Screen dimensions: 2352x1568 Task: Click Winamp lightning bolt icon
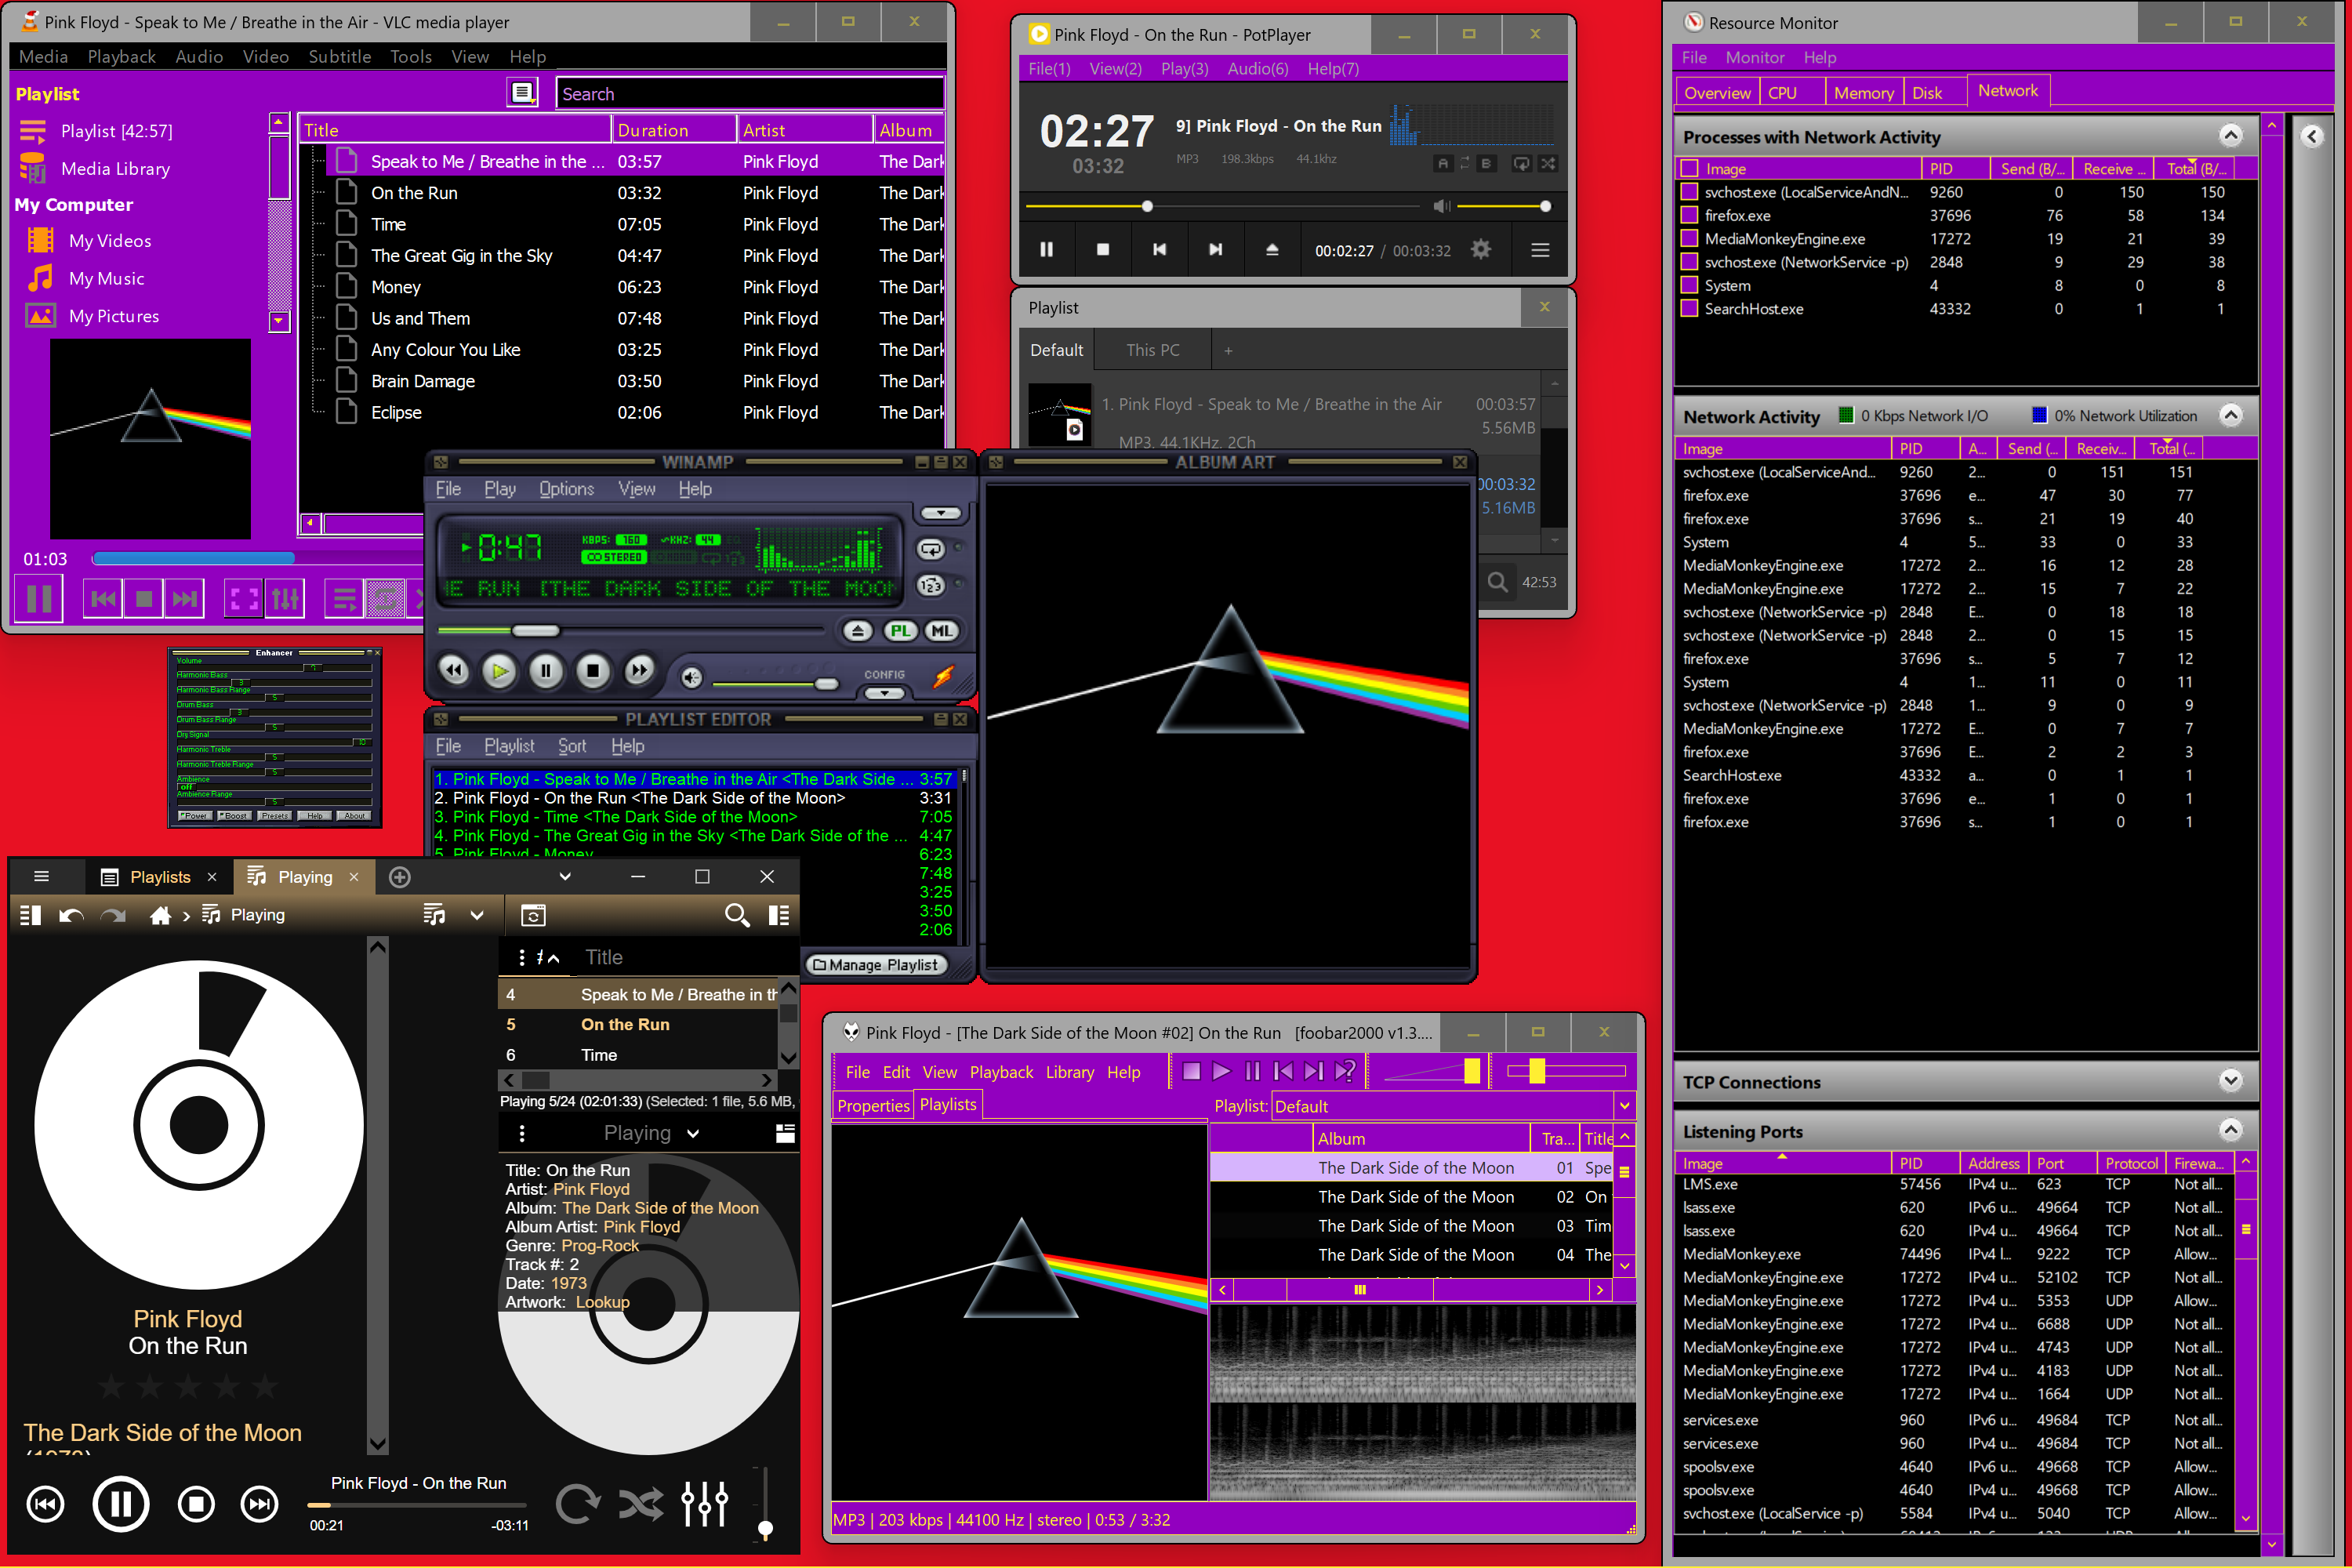[942, 677]
